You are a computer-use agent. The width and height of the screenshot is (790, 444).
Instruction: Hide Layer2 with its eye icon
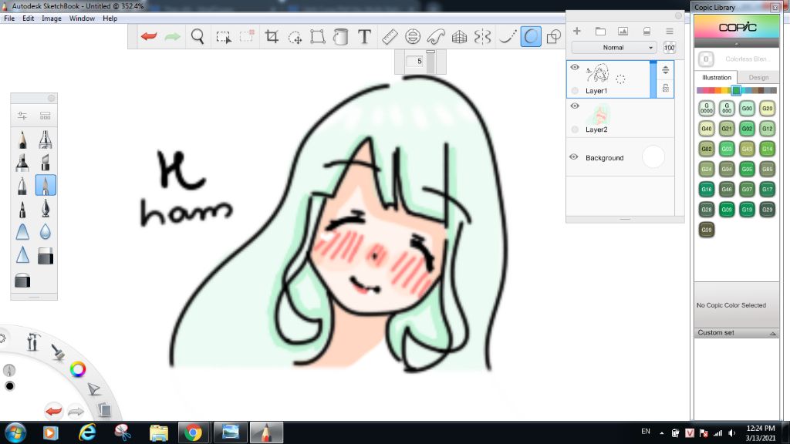pyautogui.click(x=574, y=106)
